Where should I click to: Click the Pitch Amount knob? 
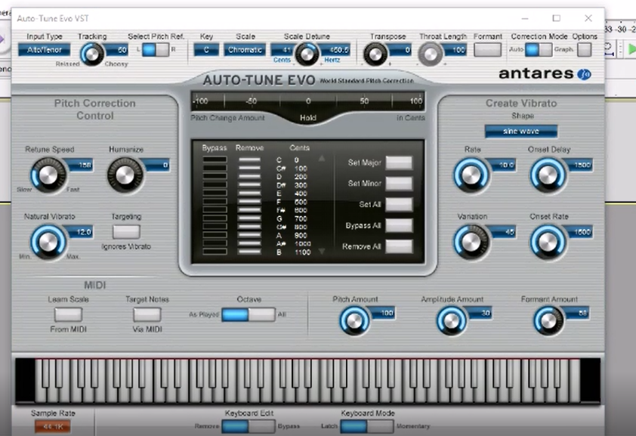click(x=354, y=321)
